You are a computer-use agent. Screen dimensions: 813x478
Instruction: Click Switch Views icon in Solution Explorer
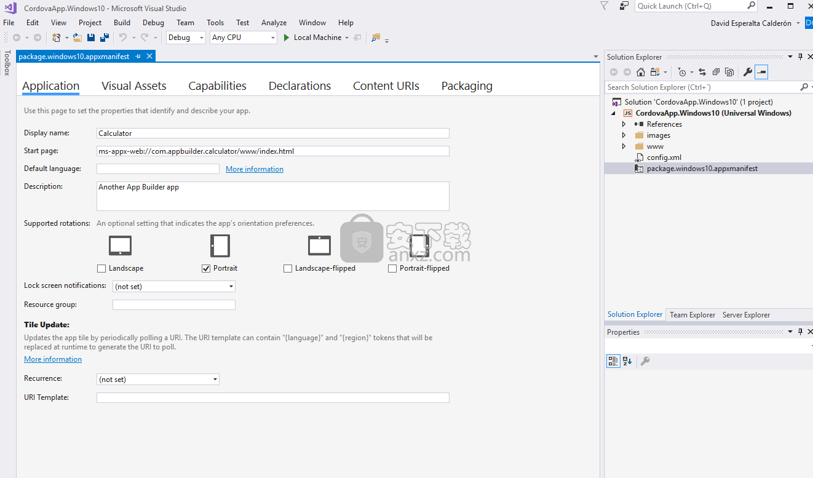point(655,72)
